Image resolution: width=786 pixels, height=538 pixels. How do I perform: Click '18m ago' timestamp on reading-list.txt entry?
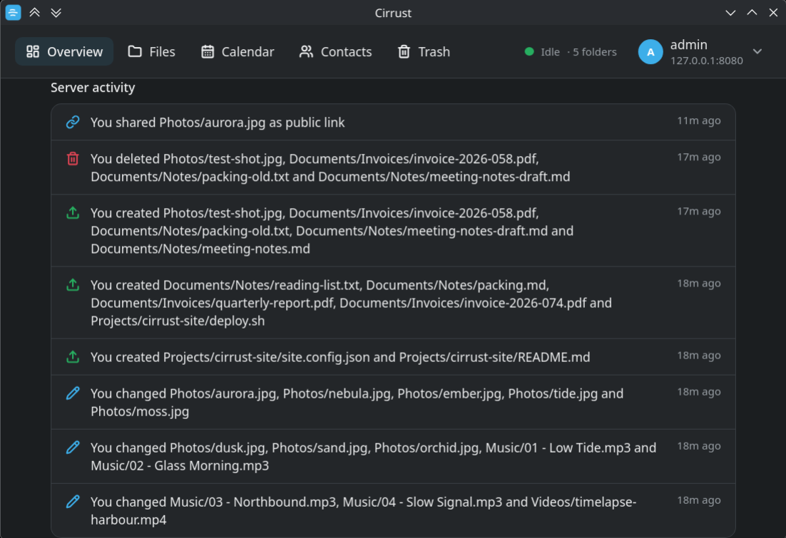pyautogui.click(x=699, y=283)
